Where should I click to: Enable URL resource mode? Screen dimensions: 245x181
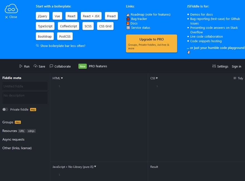pyautogui.click(x=22, y=131)
